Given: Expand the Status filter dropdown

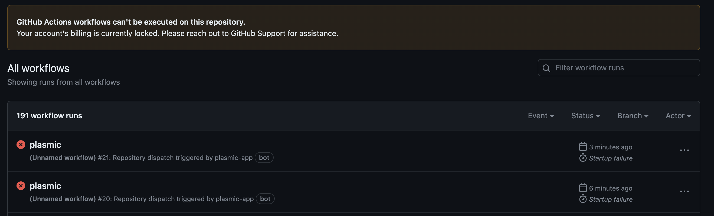Looking at the screenshot, I should click(x=585, y=116).
